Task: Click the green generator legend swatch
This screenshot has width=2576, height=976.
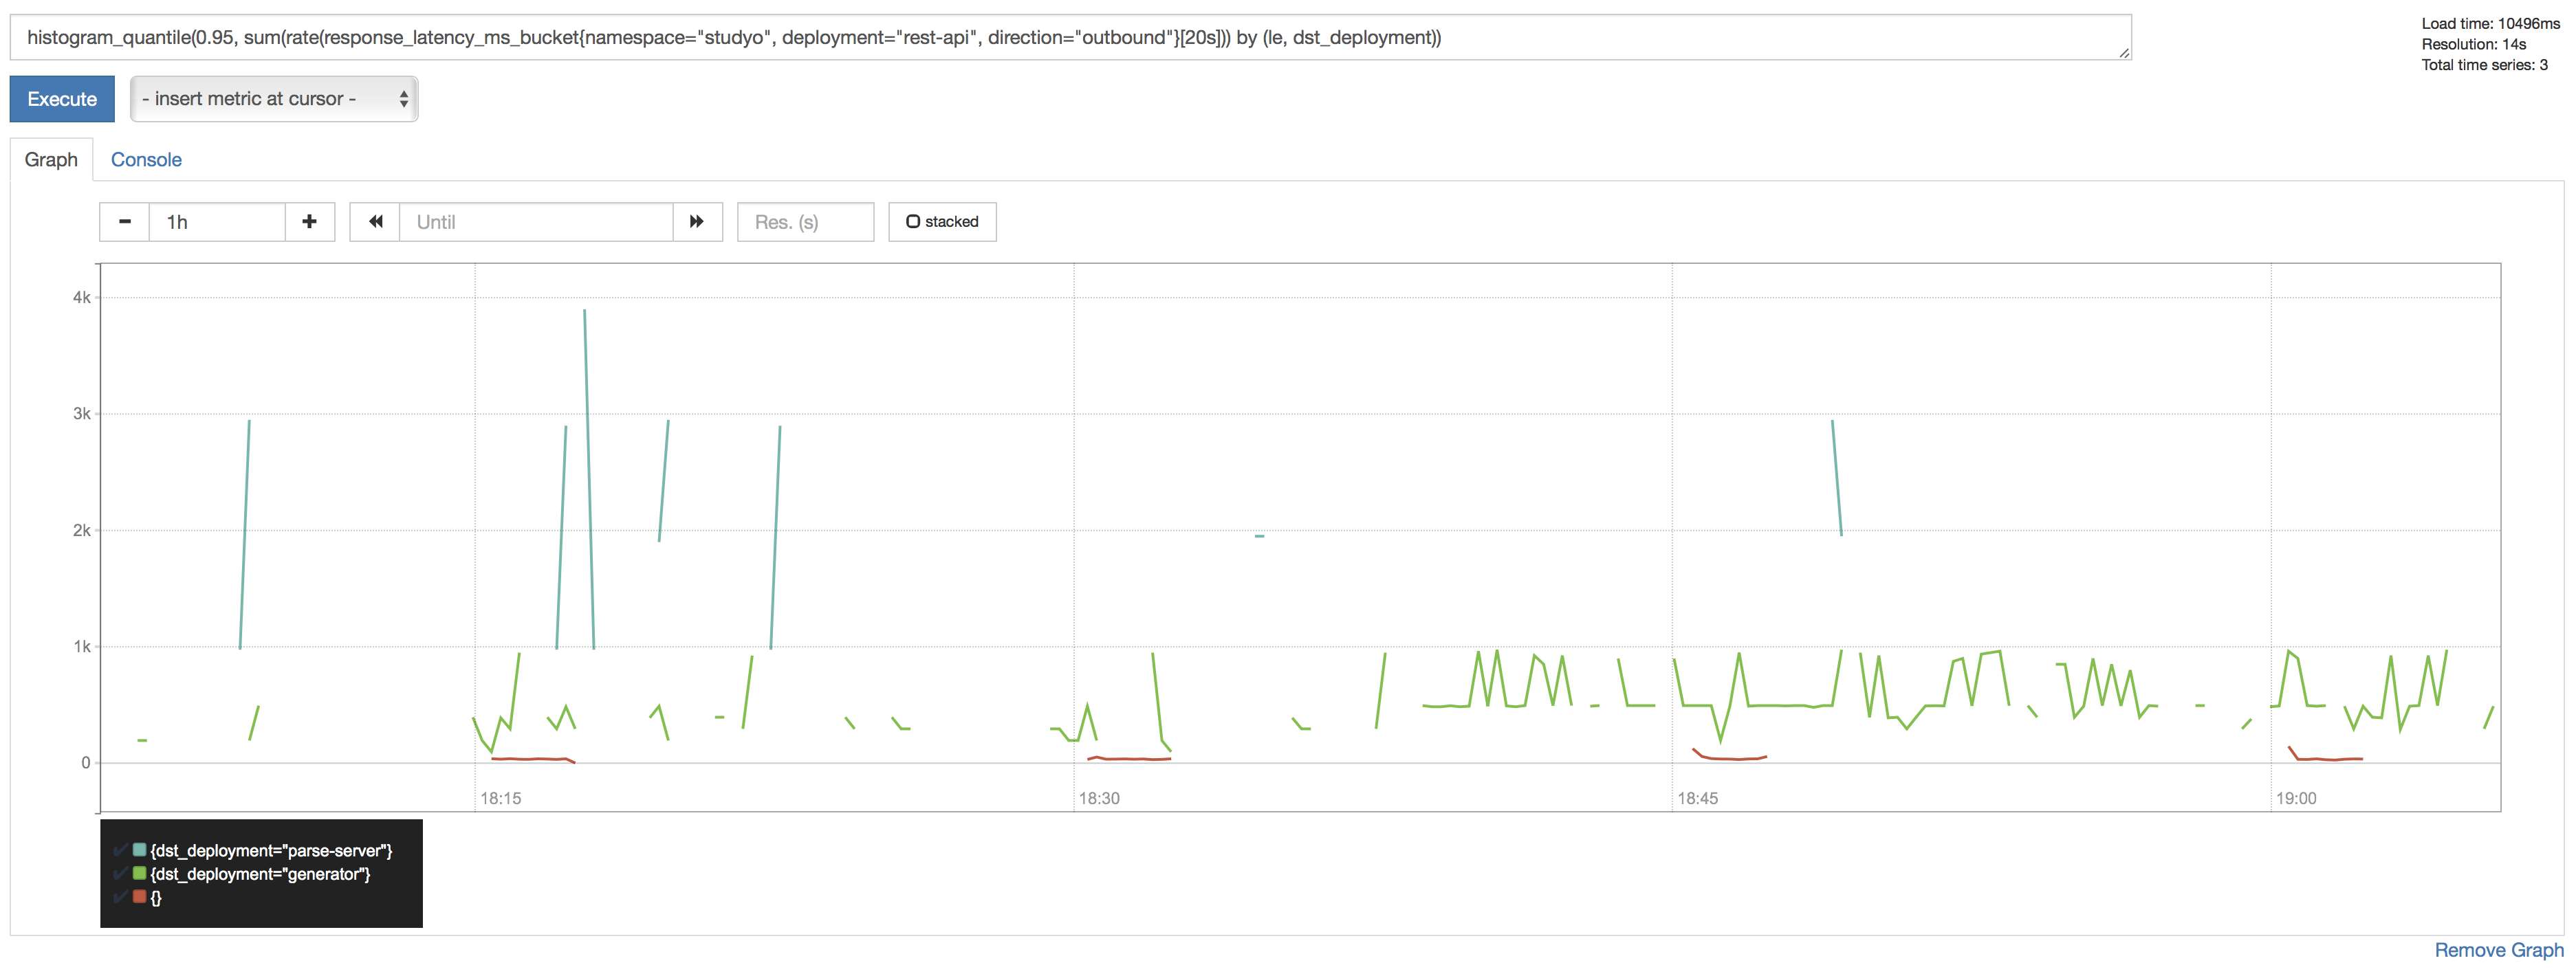Action: pos(139,873)
